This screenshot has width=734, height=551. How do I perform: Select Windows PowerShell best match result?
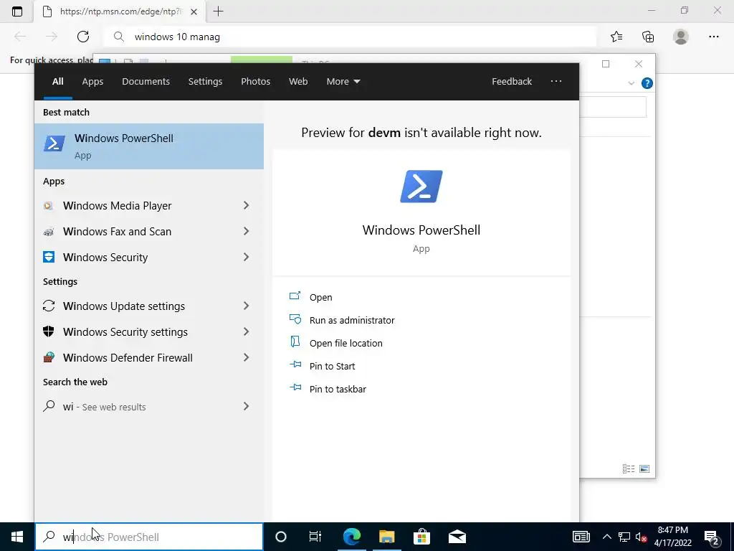149,146
